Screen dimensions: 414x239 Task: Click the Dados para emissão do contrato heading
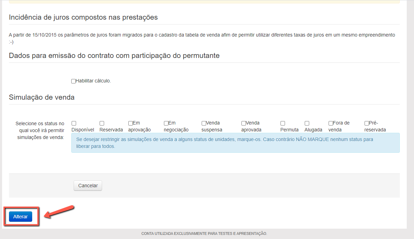coord(114,56)
